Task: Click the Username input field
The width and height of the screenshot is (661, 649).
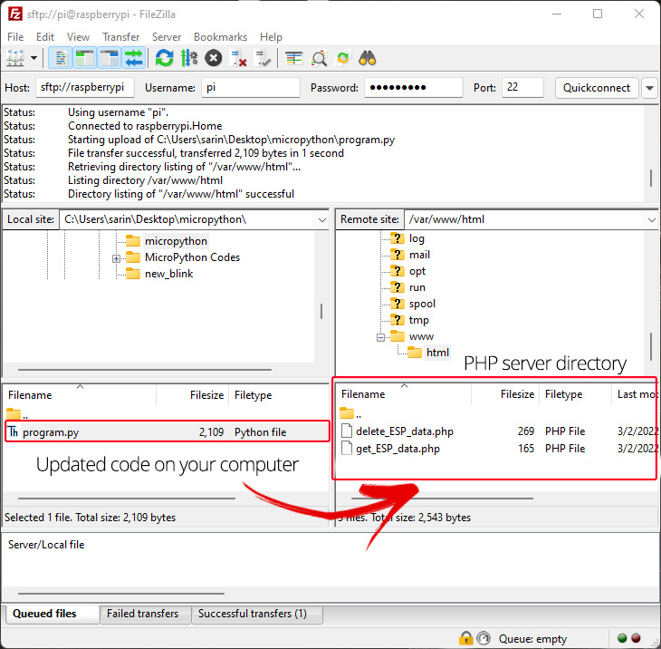Action: 251,87
